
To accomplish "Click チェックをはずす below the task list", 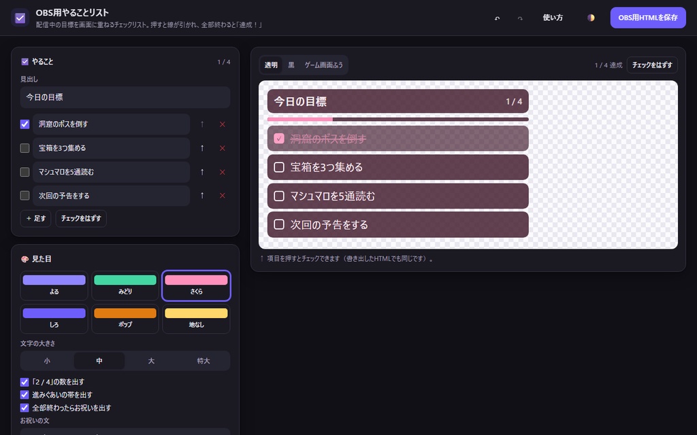I will click(x=81, y=218).
